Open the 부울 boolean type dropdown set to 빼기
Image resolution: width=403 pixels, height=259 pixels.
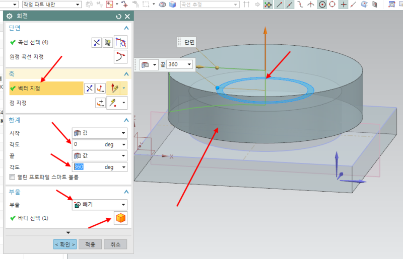click(x=99, y=205)
